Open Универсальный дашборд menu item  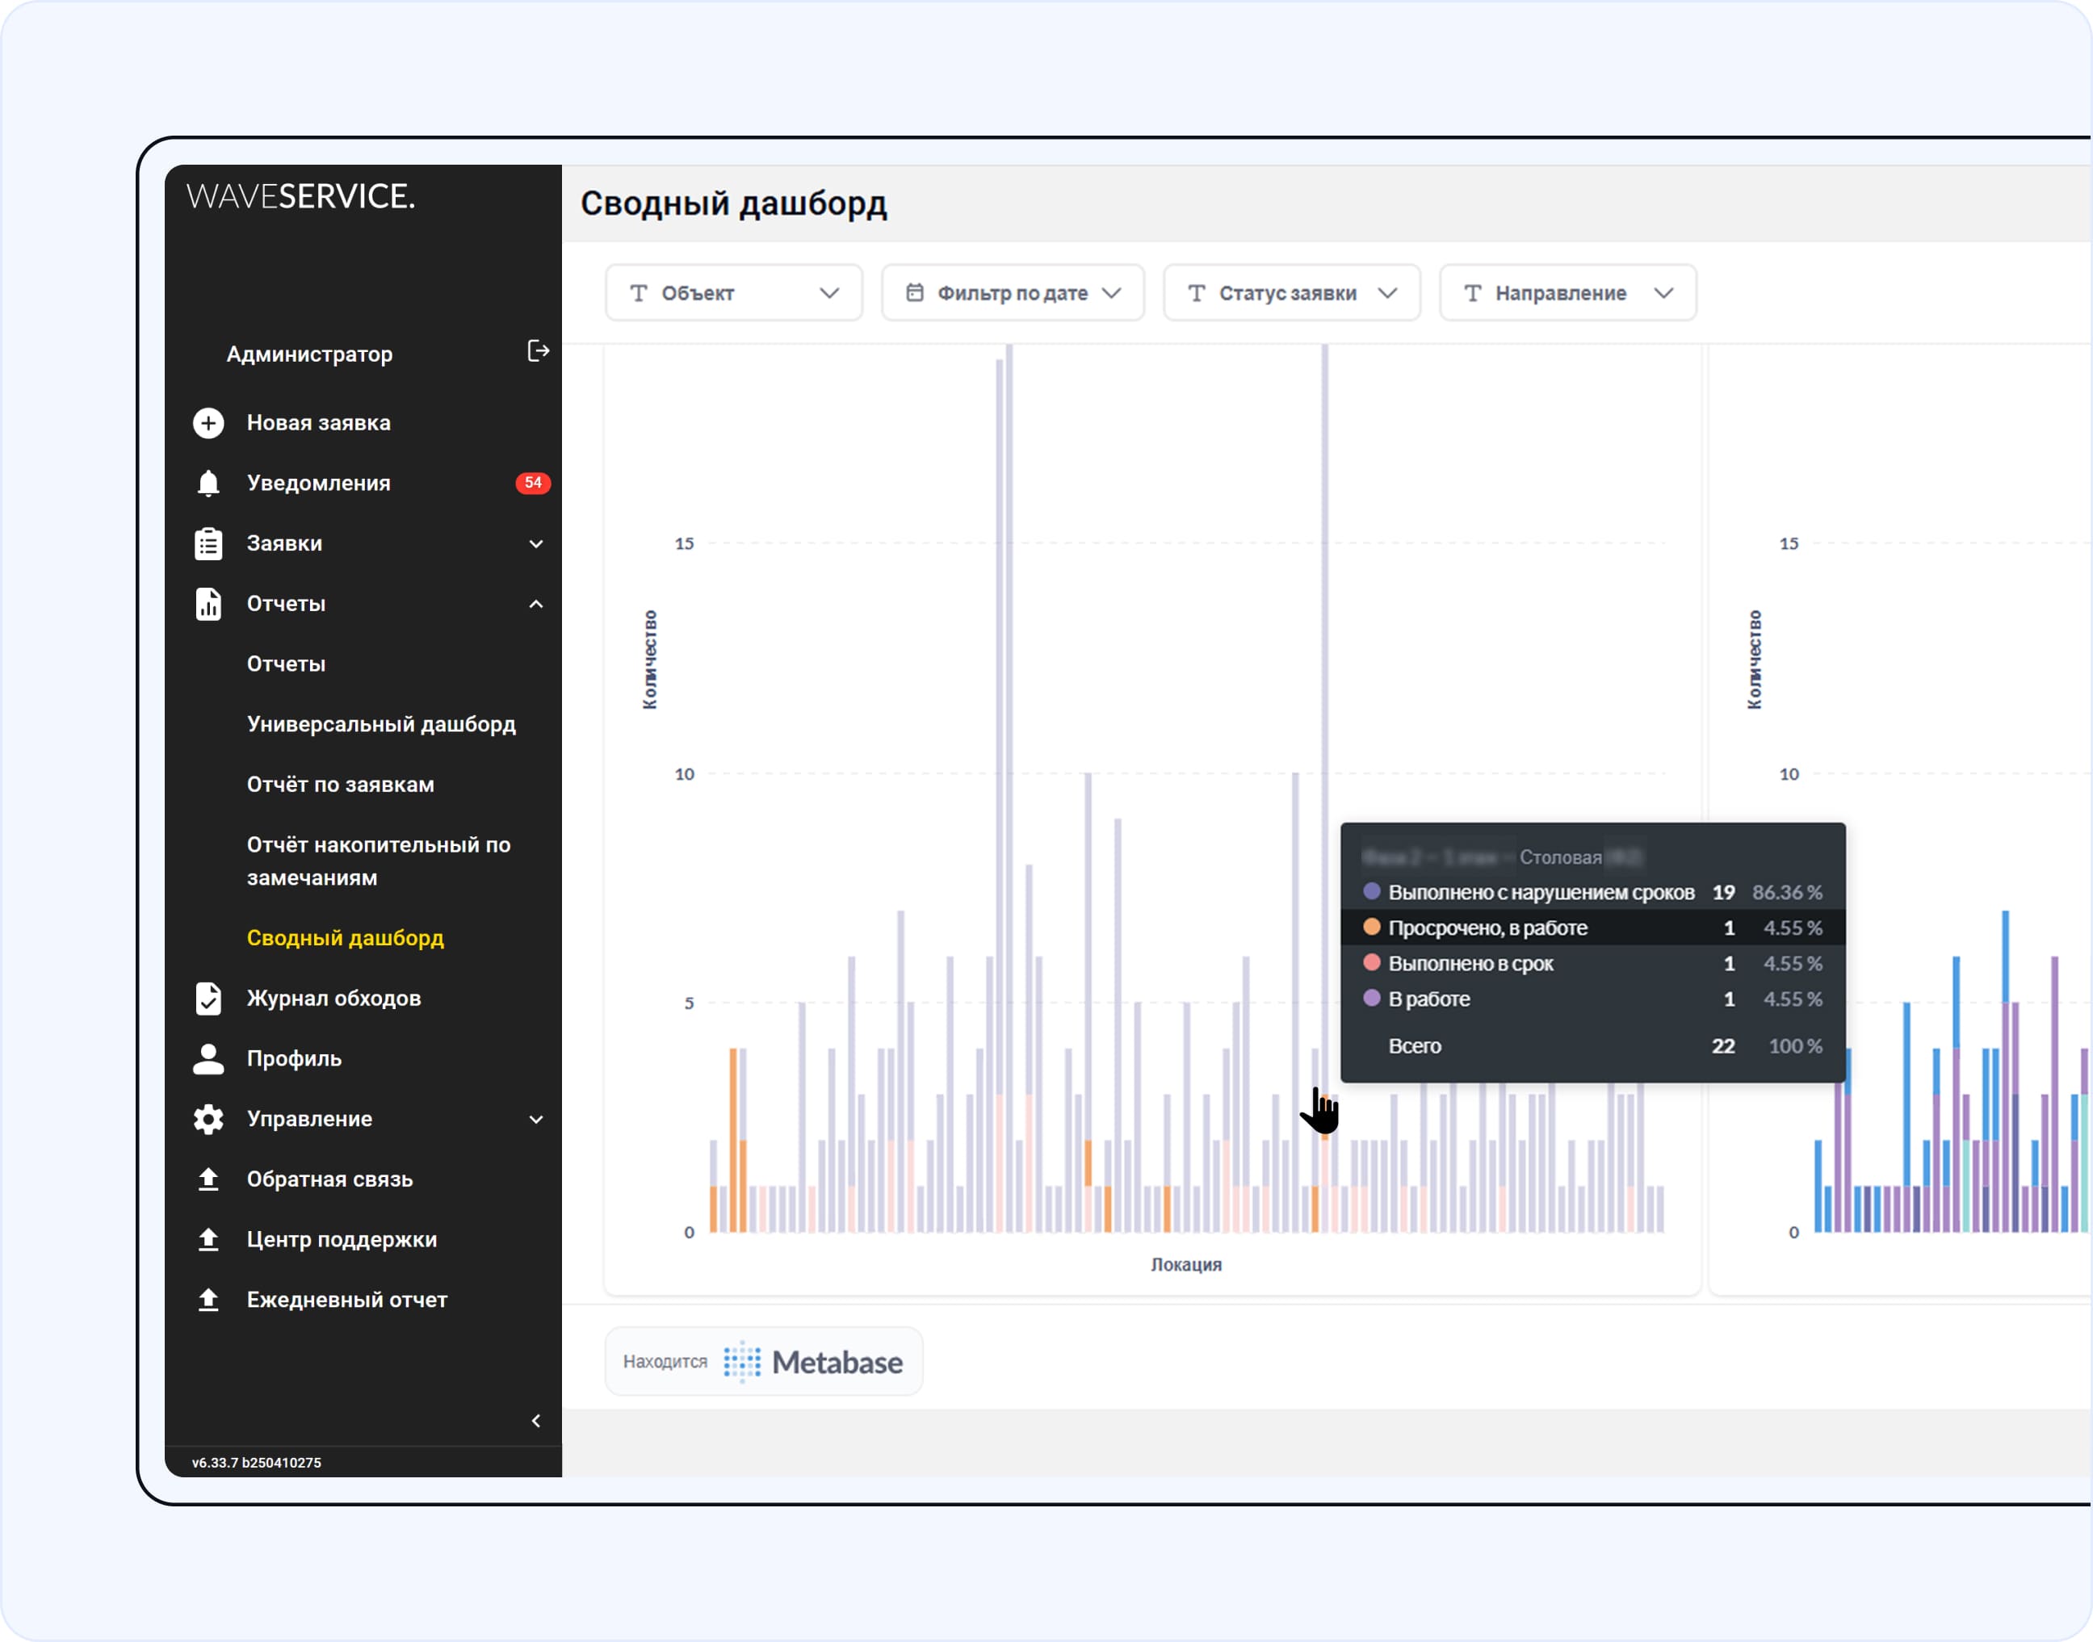click(x=380, y=725)
